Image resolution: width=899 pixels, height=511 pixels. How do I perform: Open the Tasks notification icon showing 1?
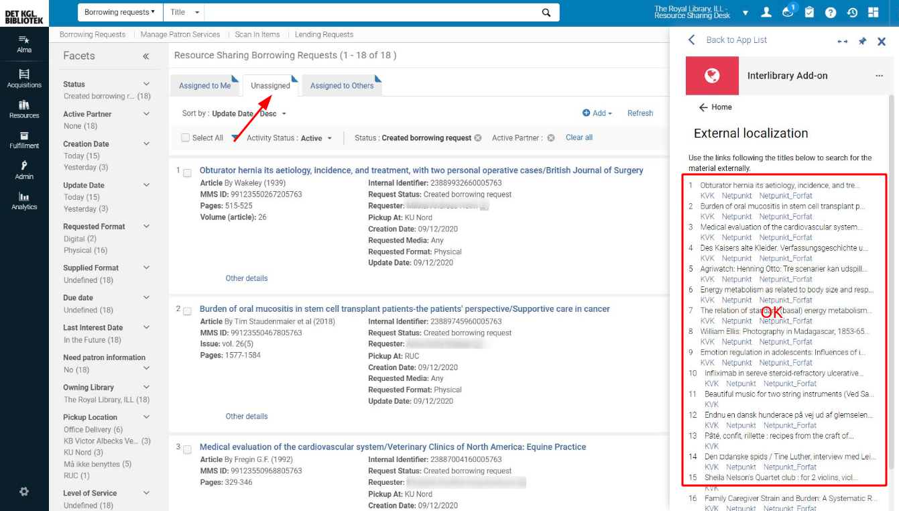788,11
